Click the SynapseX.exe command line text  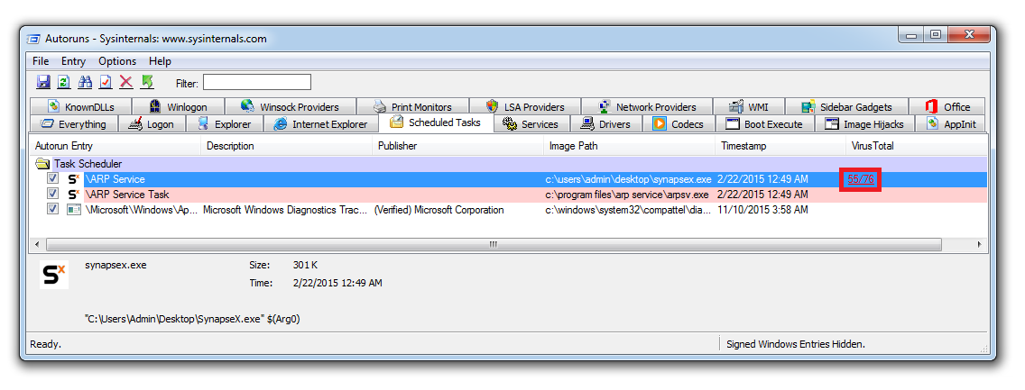192,319
